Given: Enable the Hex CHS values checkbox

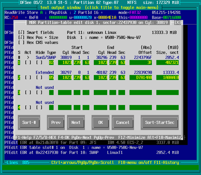Looking at the screenshot, I should 21,42.
